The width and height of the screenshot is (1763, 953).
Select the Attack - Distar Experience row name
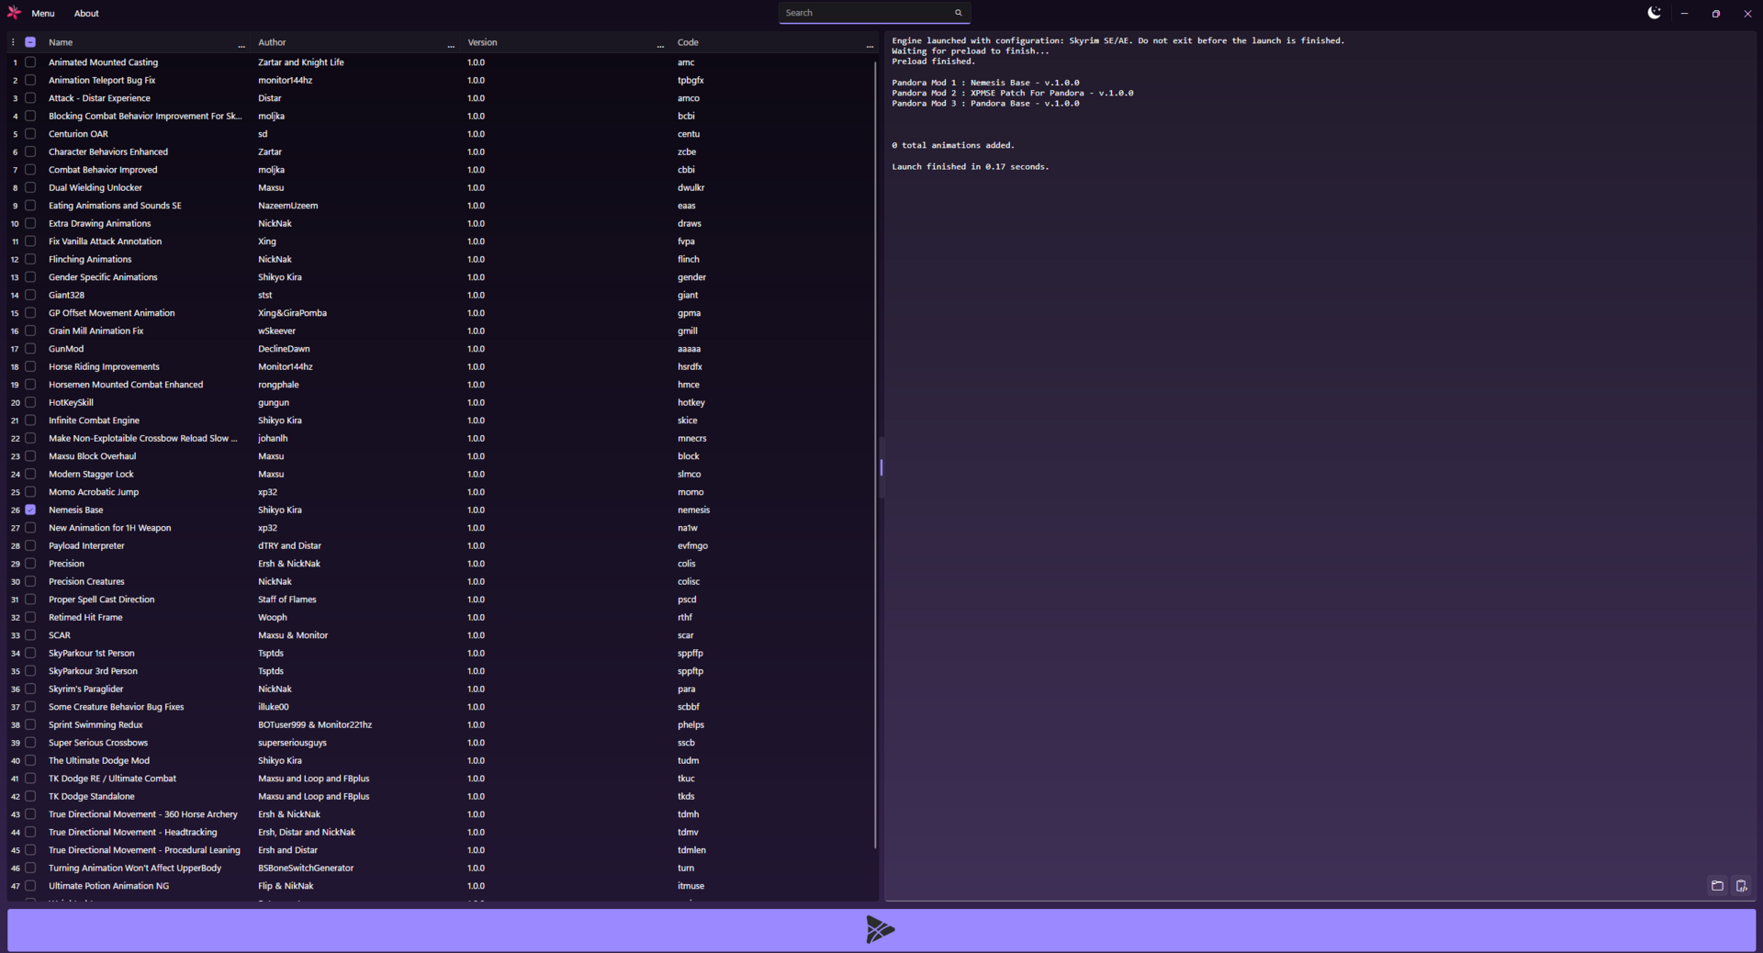[x=99, y=98]
